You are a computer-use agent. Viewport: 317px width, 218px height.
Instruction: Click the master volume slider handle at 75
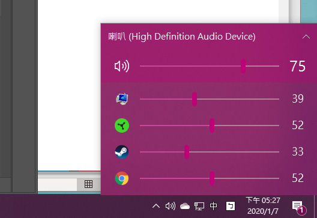click(x=243, y=66)
